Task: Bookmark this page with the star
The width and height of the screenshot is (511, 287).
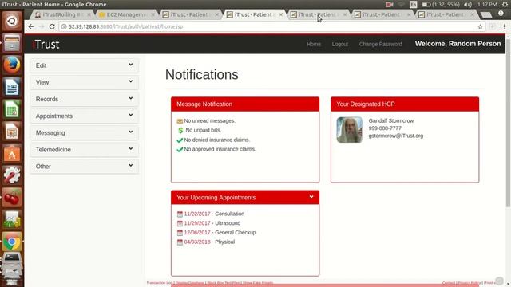Action: point(480,26)
